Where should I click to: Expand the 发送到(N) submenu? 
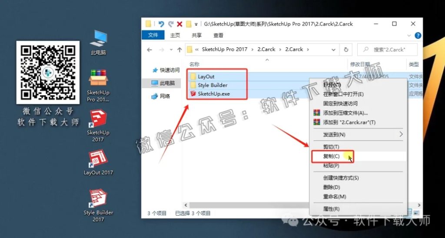358,135
